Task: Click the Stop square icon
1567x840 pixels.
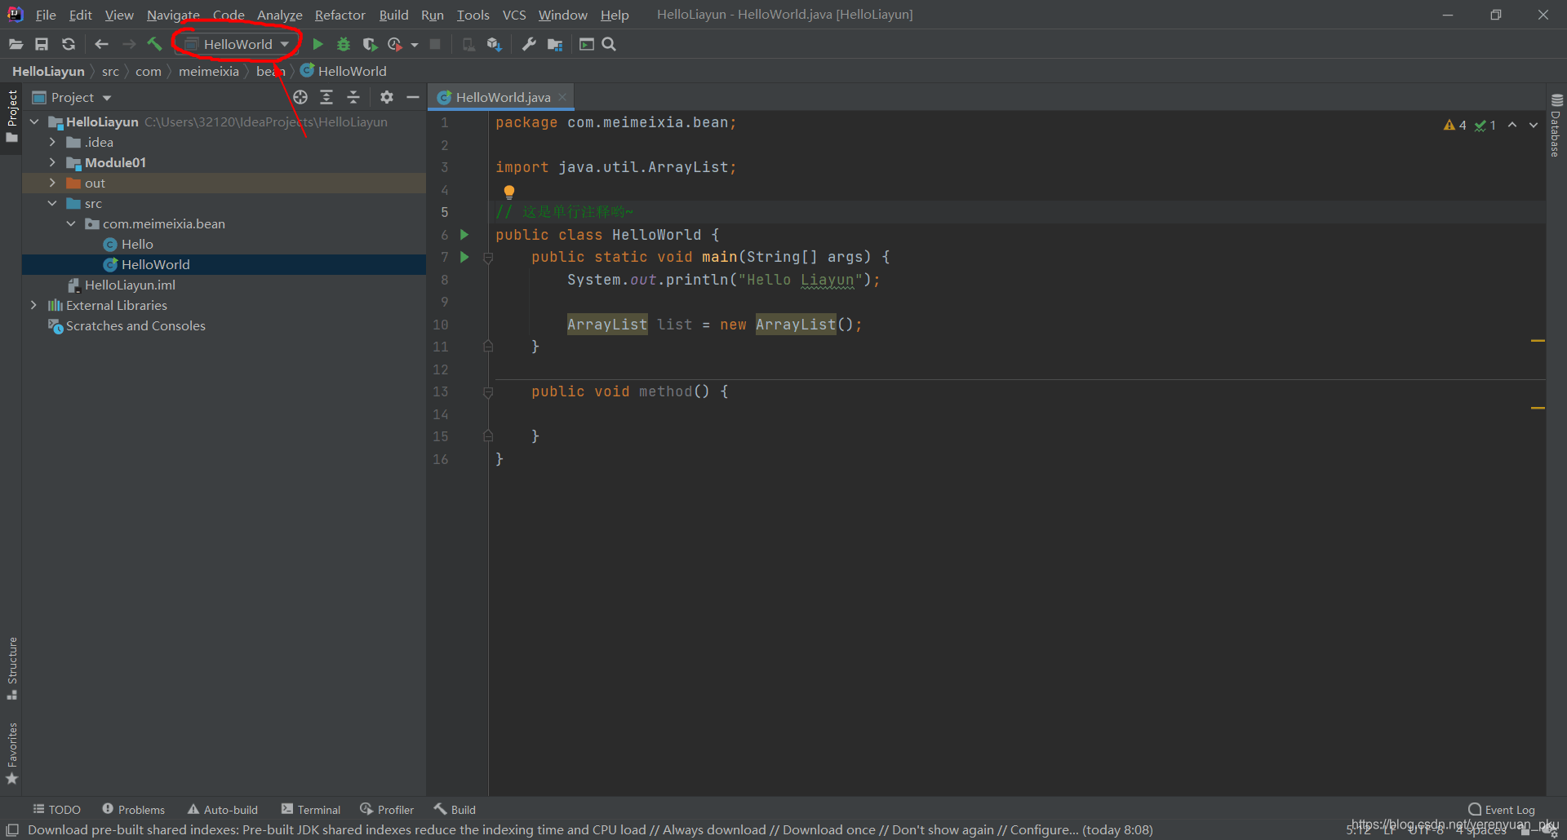Action: click(436, 44)
